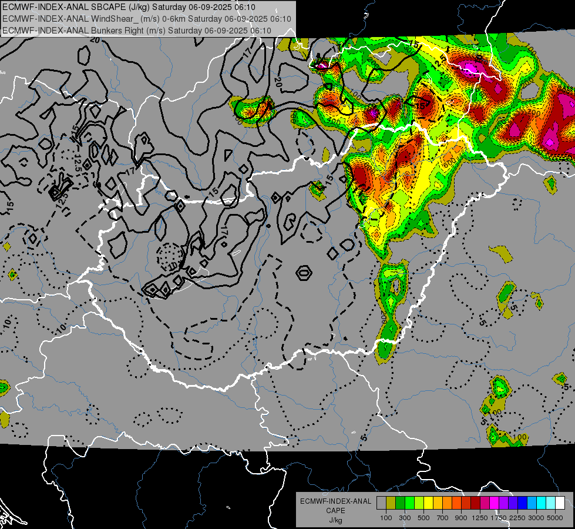Viewport: 575px width, 529px height.
Task: Select the magenta legend swatch
Action: (x=495, y=503)
